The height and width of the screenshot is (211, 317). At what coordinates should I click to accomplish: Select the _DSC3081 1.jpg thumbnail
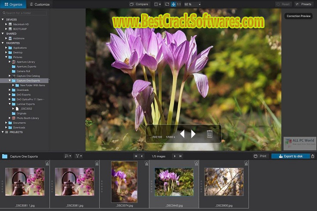point(25,182)
